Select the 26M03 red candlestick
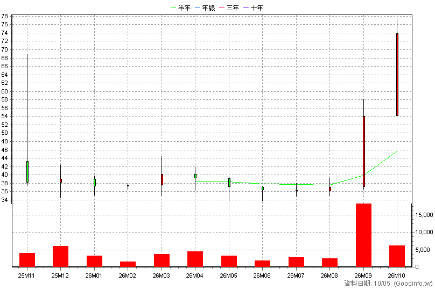Image resolution: width=435 pixels, height=290 pixels. click(x=162, y=179)
